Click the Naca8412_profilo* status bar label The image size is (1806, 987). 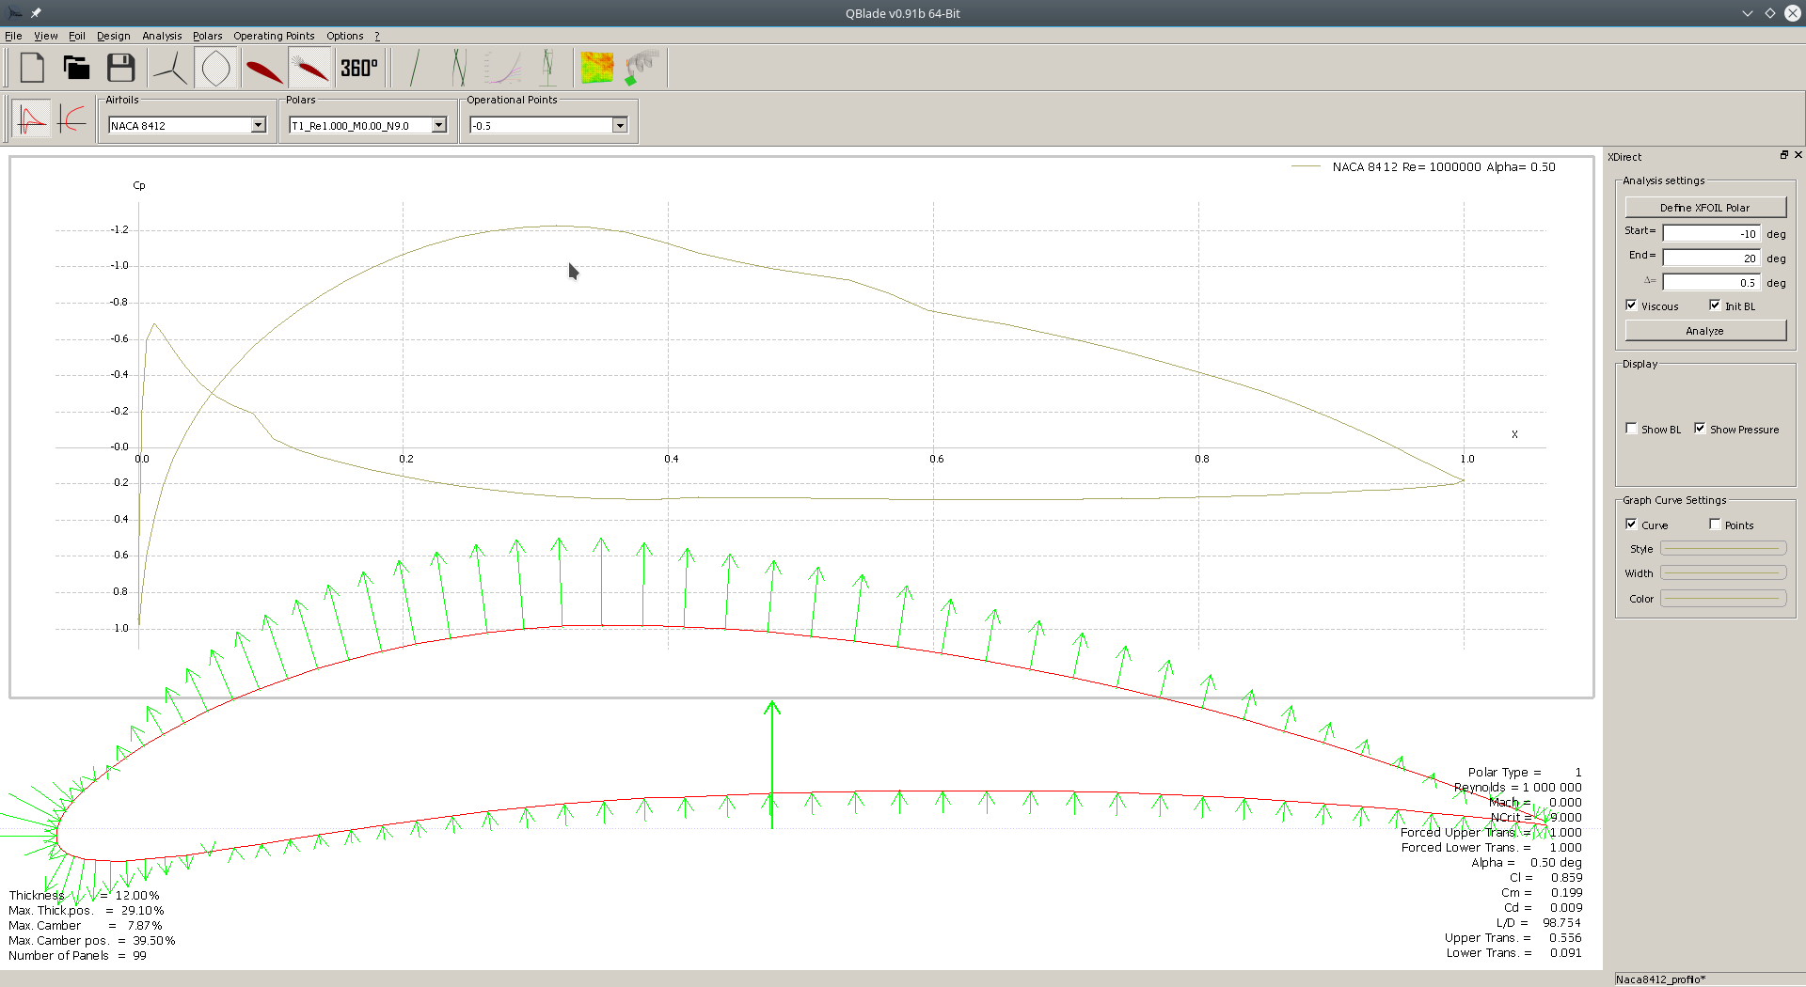[1661, 979]
